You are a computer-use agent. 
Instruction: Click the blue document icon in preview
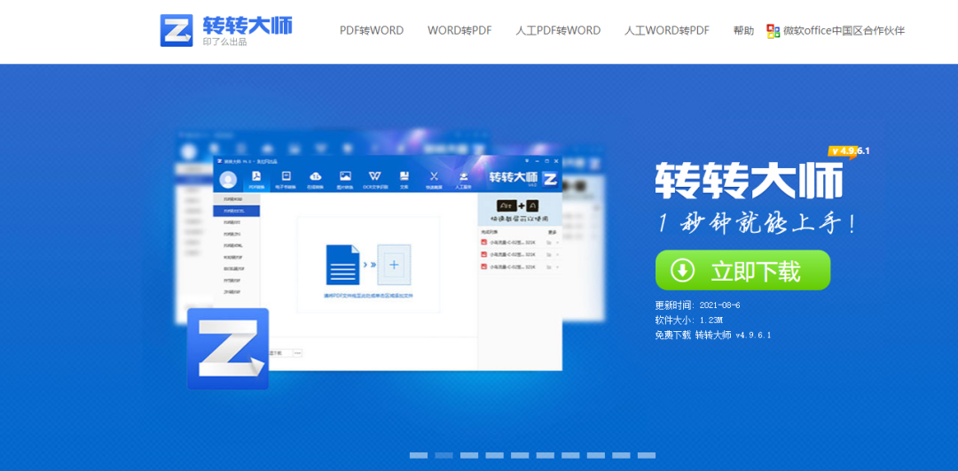(342, 264)
